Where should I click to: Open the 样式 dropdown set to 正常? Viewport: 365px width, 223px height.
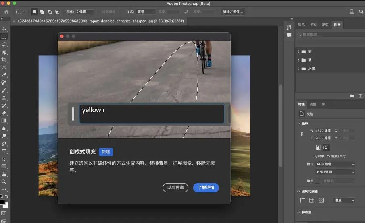146,12
